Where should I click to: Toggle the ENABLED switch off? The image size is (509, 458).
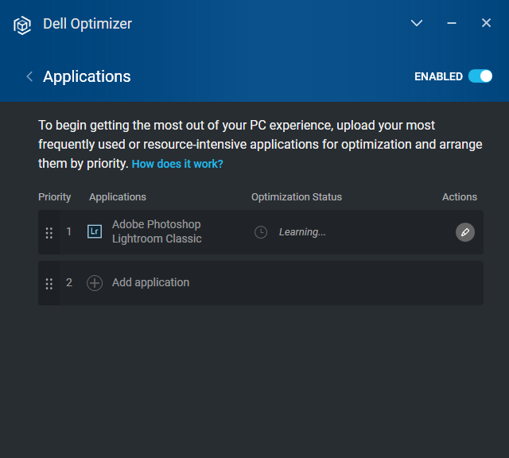coord(480,76)
